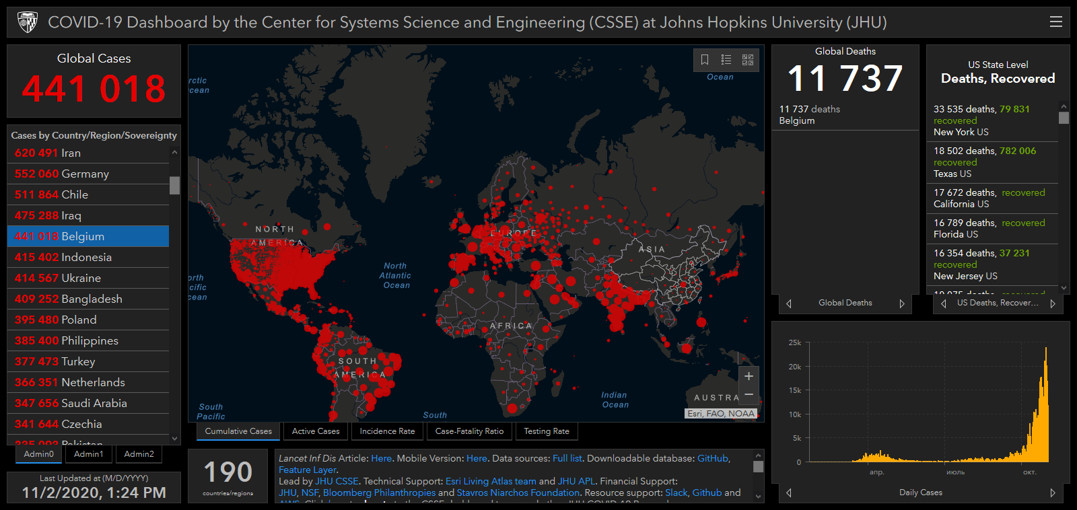Viewport: 1077px width, 510px height.
Task: Select the Admin1 tab
Action: pyautogui.click(x=89, y=454)
